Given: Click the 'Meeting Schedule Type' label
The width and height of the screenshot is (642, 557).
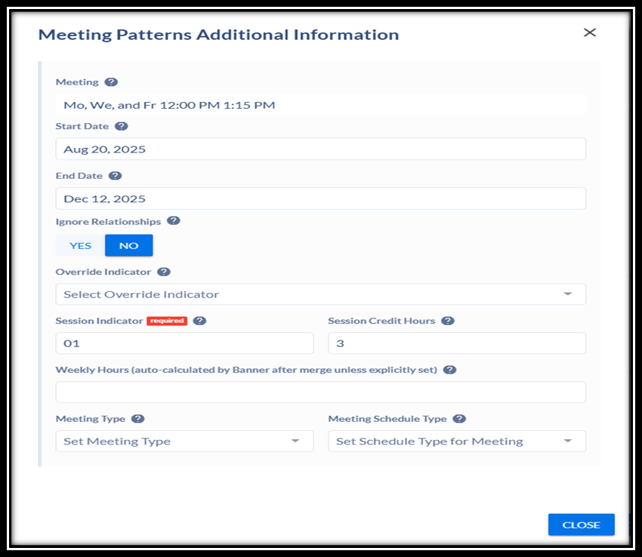Looking at the screenshot, I should 387,419.
